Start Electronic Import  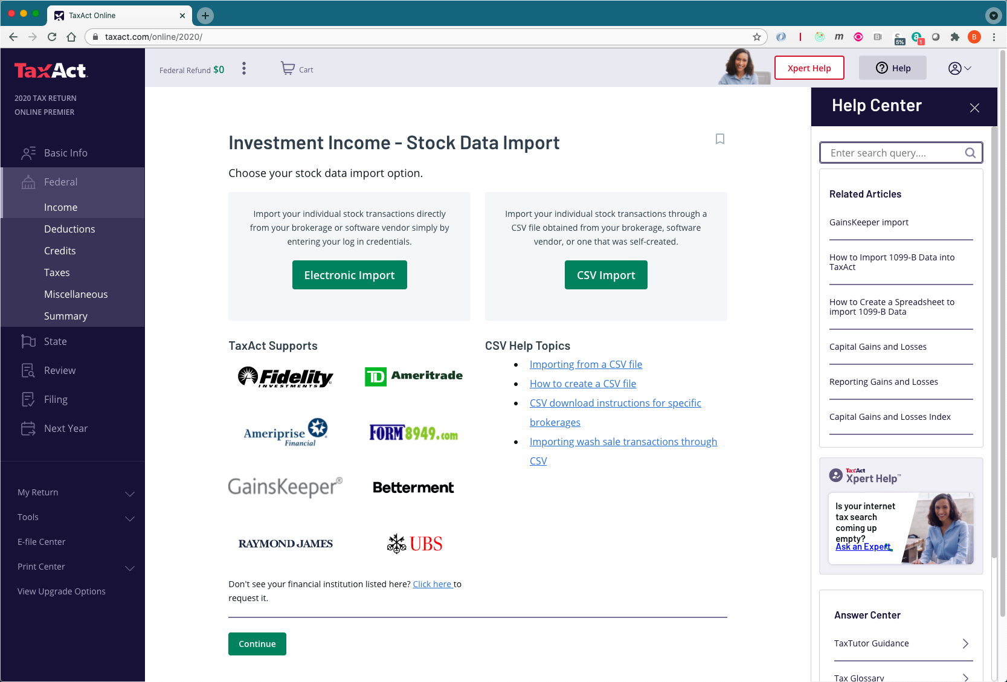click(x=349, y=275)
